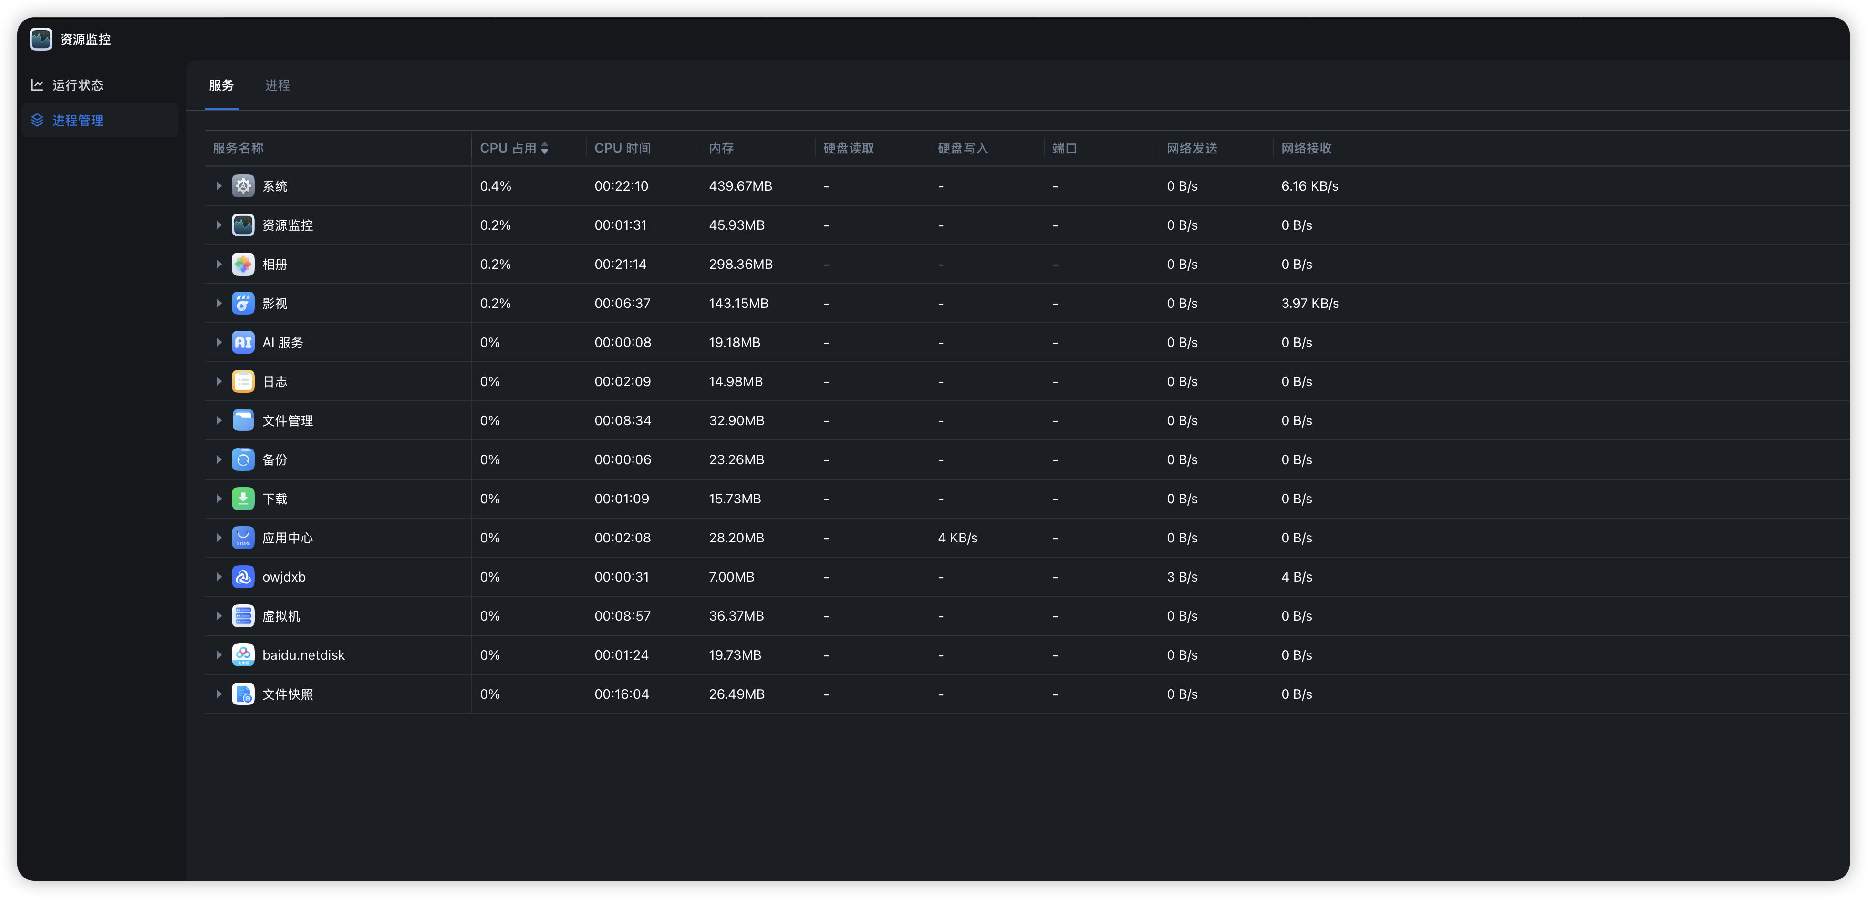
Task: Click the 相册 photos icon
Action: coord(243,265)
